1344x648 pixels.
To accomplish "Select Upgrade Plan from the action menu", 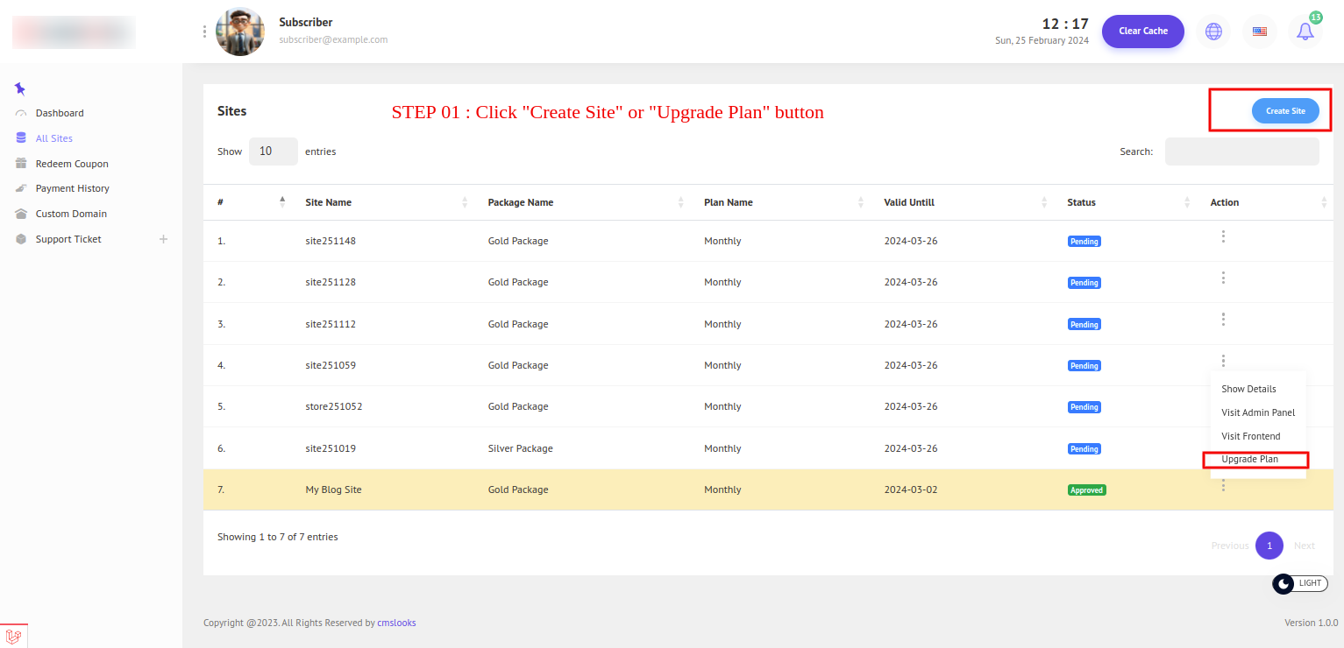I will click(x=1249, y=460).
